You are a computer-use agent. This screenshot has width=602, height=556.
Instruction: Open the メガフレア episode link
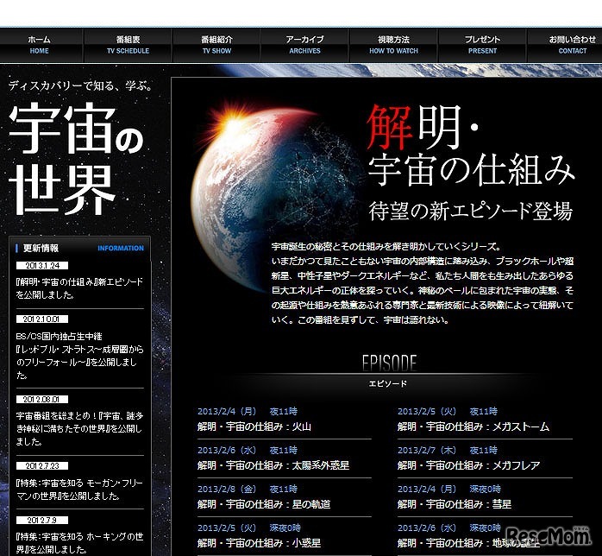468,465
